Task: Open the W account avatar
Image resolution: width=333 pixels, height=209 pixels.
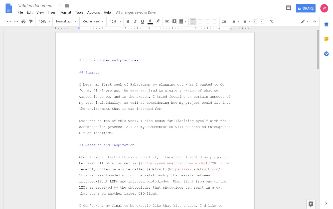Action: 324,8
